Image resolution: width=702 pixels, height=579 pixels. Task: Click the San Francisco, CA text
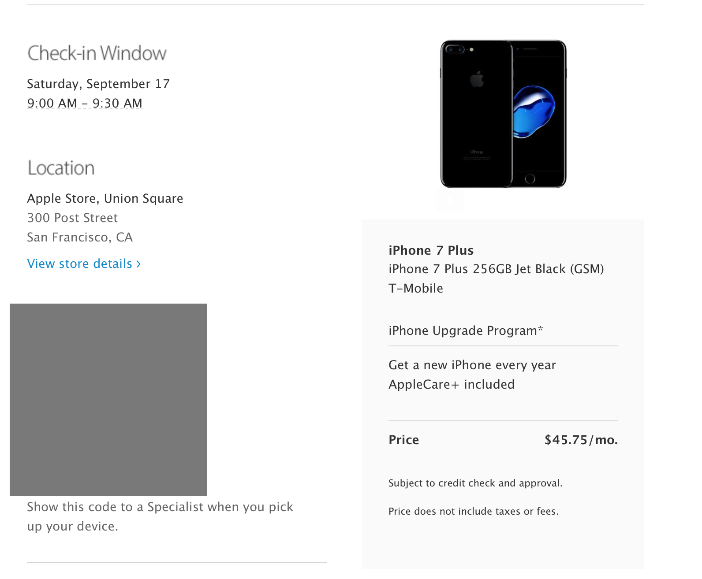(80, 237)
